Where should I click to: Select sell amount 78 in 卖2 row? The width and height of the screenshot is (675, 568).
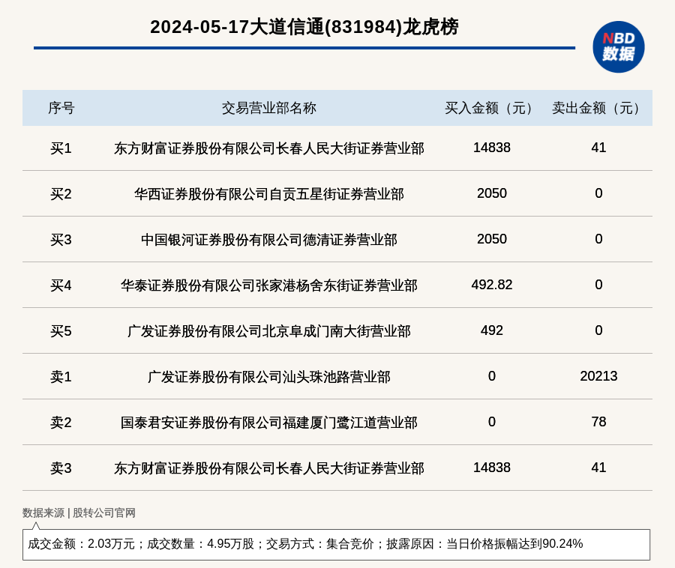(x=598, y=421)
